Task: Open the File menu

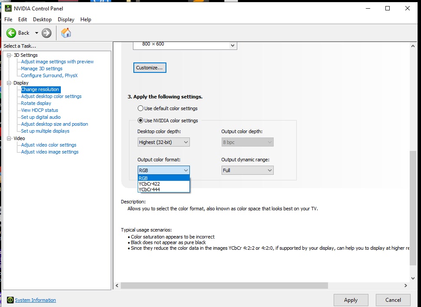Action: click(8, 19)
